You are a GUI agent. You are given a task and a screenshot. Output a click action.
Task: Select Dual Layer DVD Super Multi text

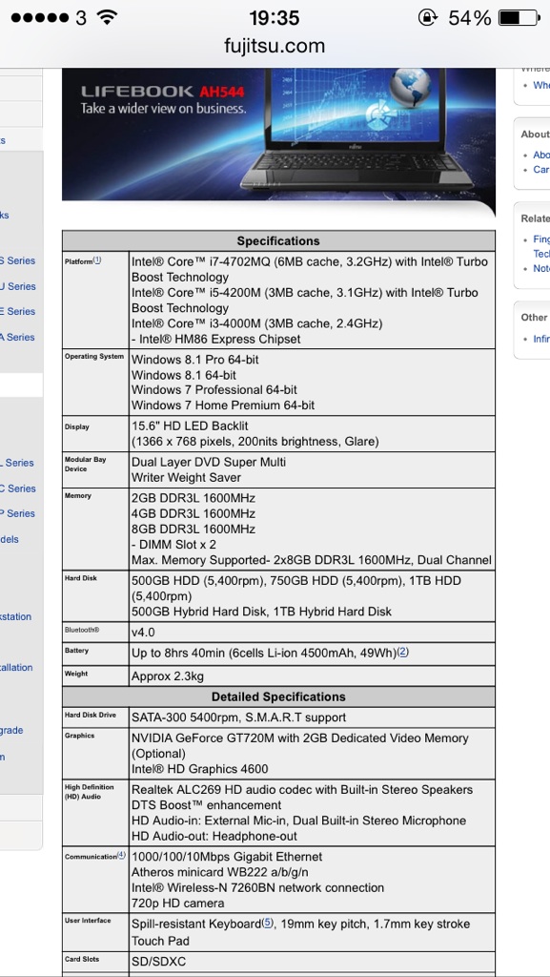point(209,463)
